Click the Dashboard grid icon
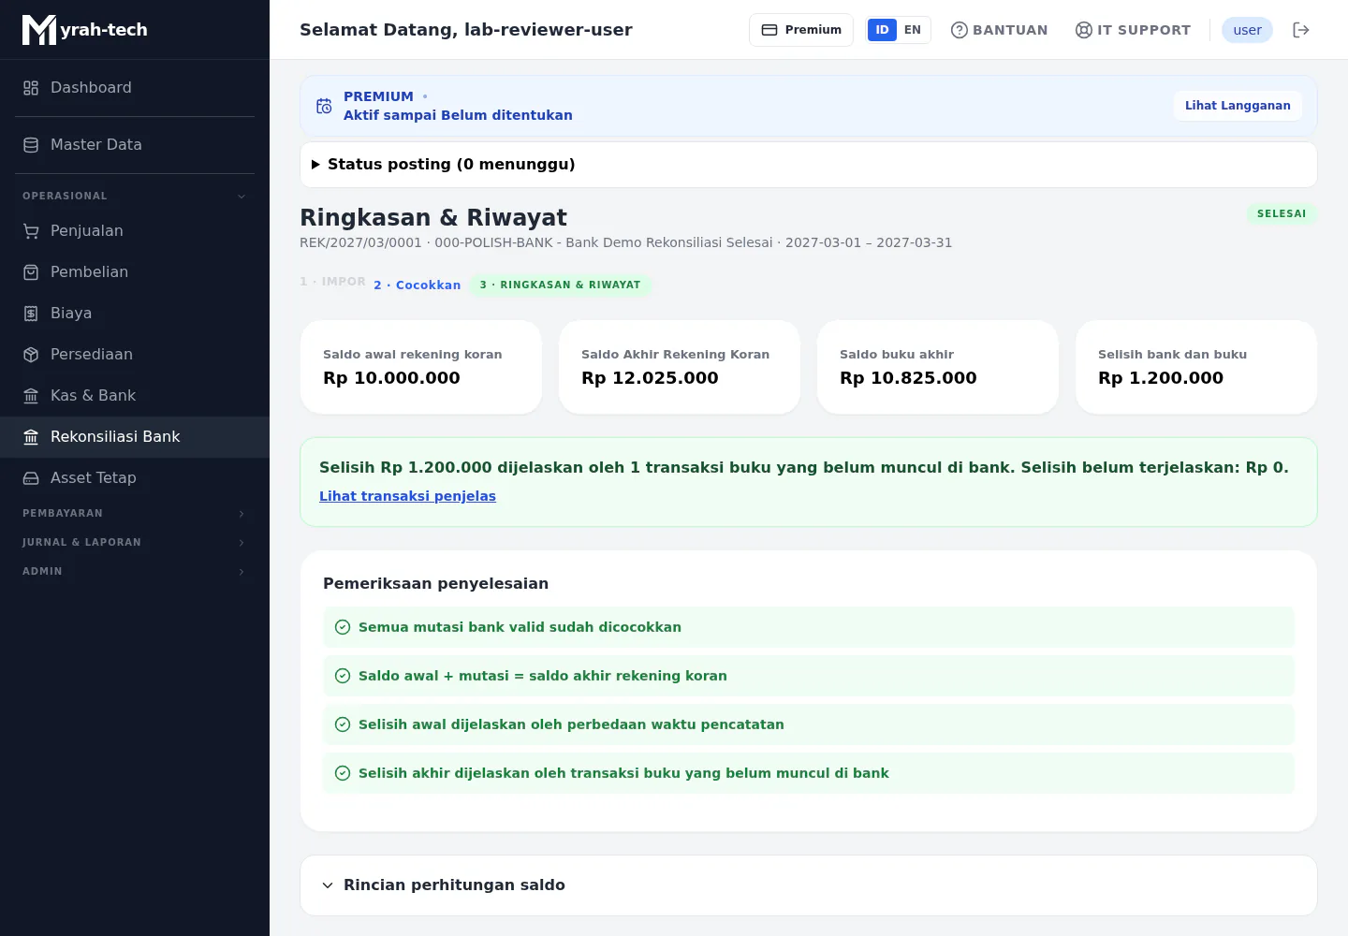 pyautogui.click(x=31, y=88)
